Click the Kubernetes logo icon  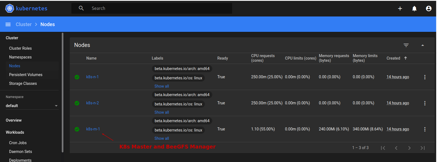(x=10, y=8)
